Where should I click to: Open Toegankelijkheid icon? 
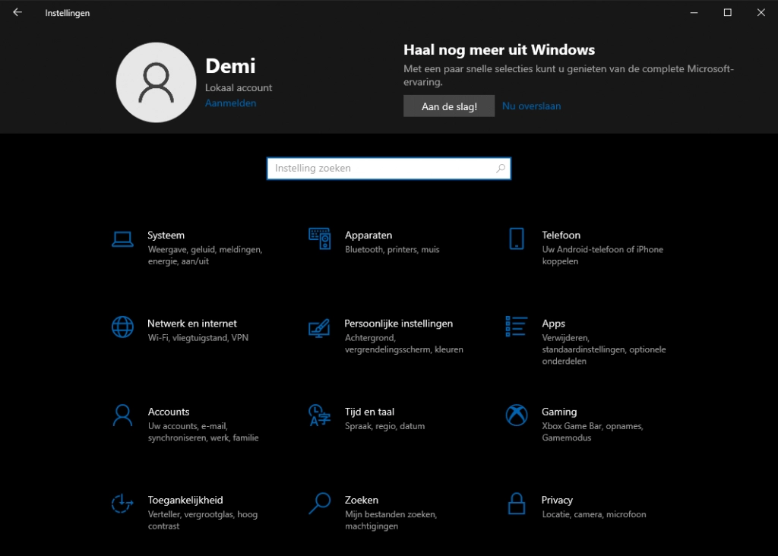(x=122, y=504)
